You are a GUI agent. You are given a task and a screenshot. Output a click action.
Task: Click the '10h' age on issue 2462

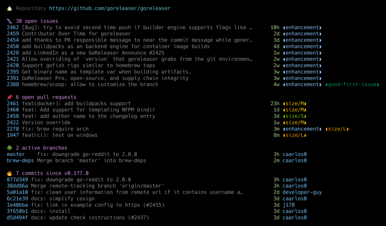click(x=275, y=27)
